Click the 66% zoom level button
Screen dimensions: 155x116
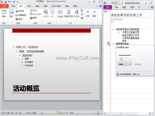(72, 113)
